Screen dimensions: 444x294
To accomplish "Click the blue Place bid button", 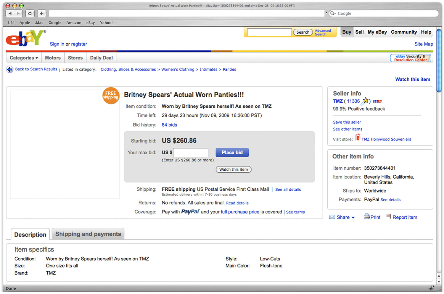I will pyautogui.click(x=232, y=152).
